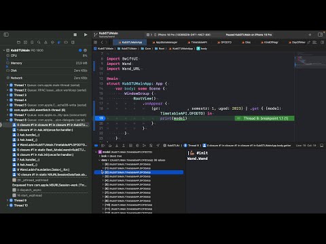
Task: Click the Step Out debug icon
Action: (x=124, y=146)
